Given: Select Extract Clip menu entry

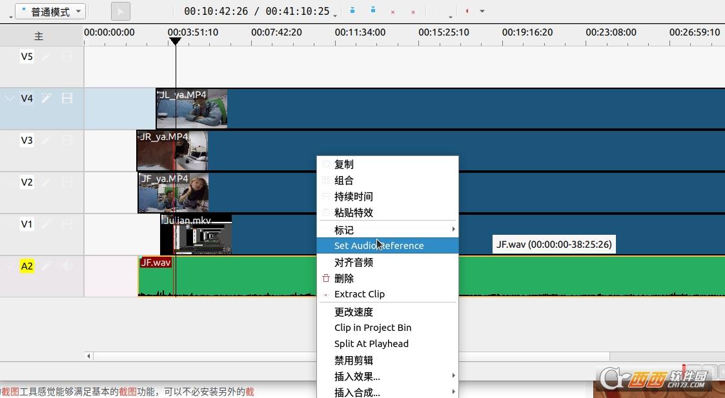Looking at the screenshot, I should tap(387, 294).
